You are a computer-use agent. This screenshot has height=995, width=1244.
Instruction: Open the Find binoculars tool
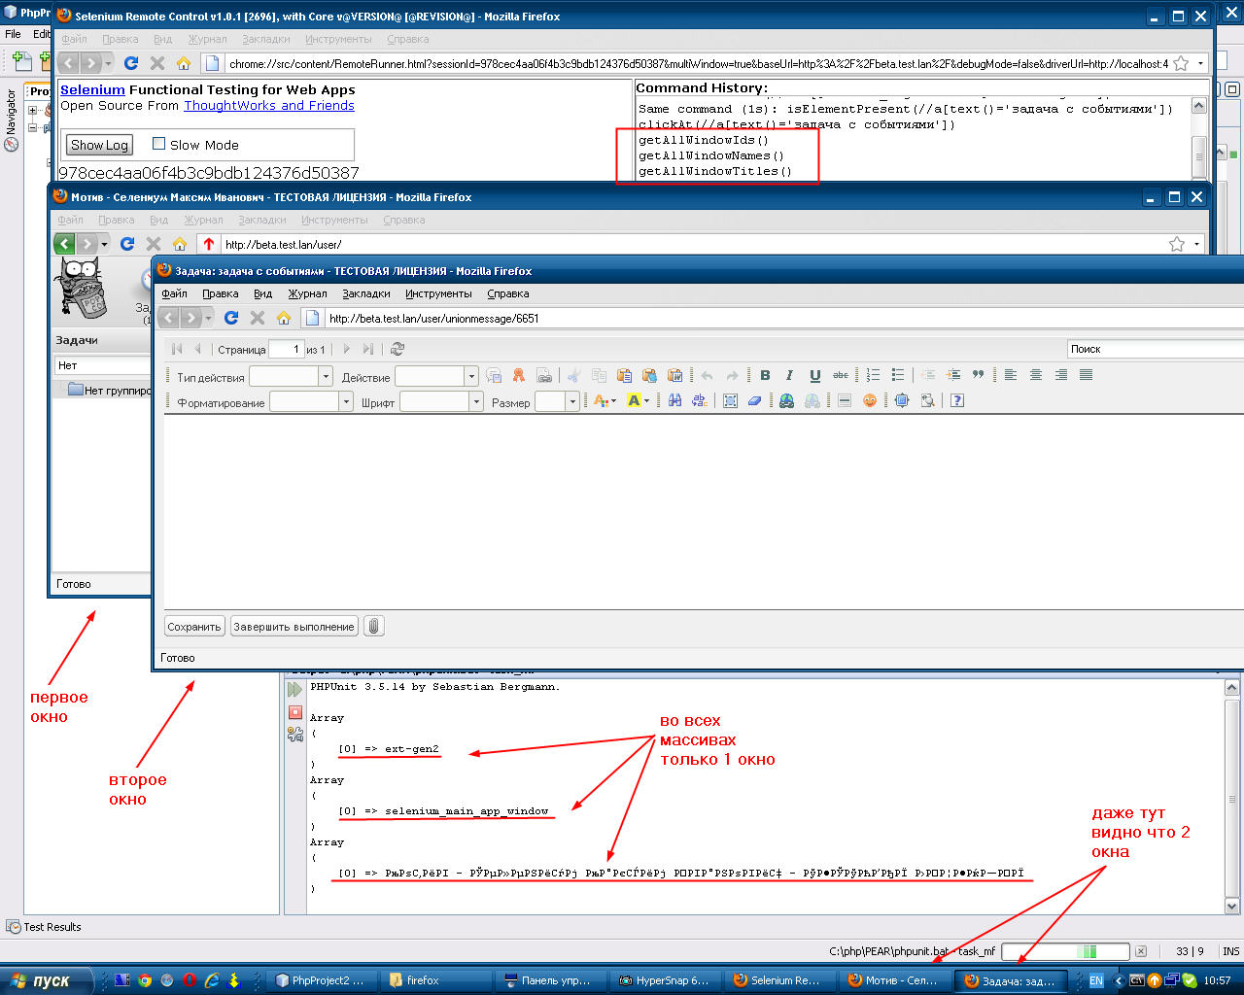674,400
